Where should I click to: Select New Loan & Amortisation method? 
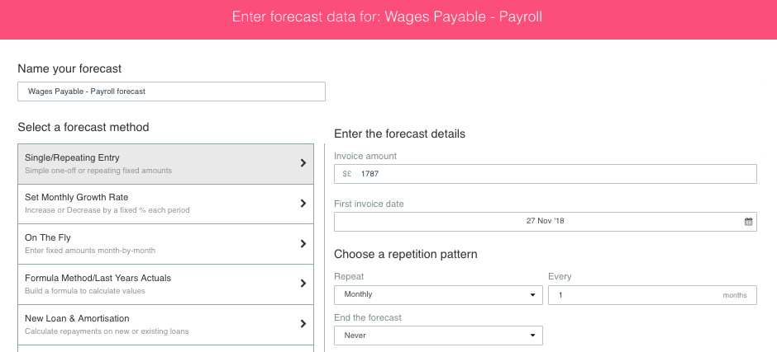point(165,324)
